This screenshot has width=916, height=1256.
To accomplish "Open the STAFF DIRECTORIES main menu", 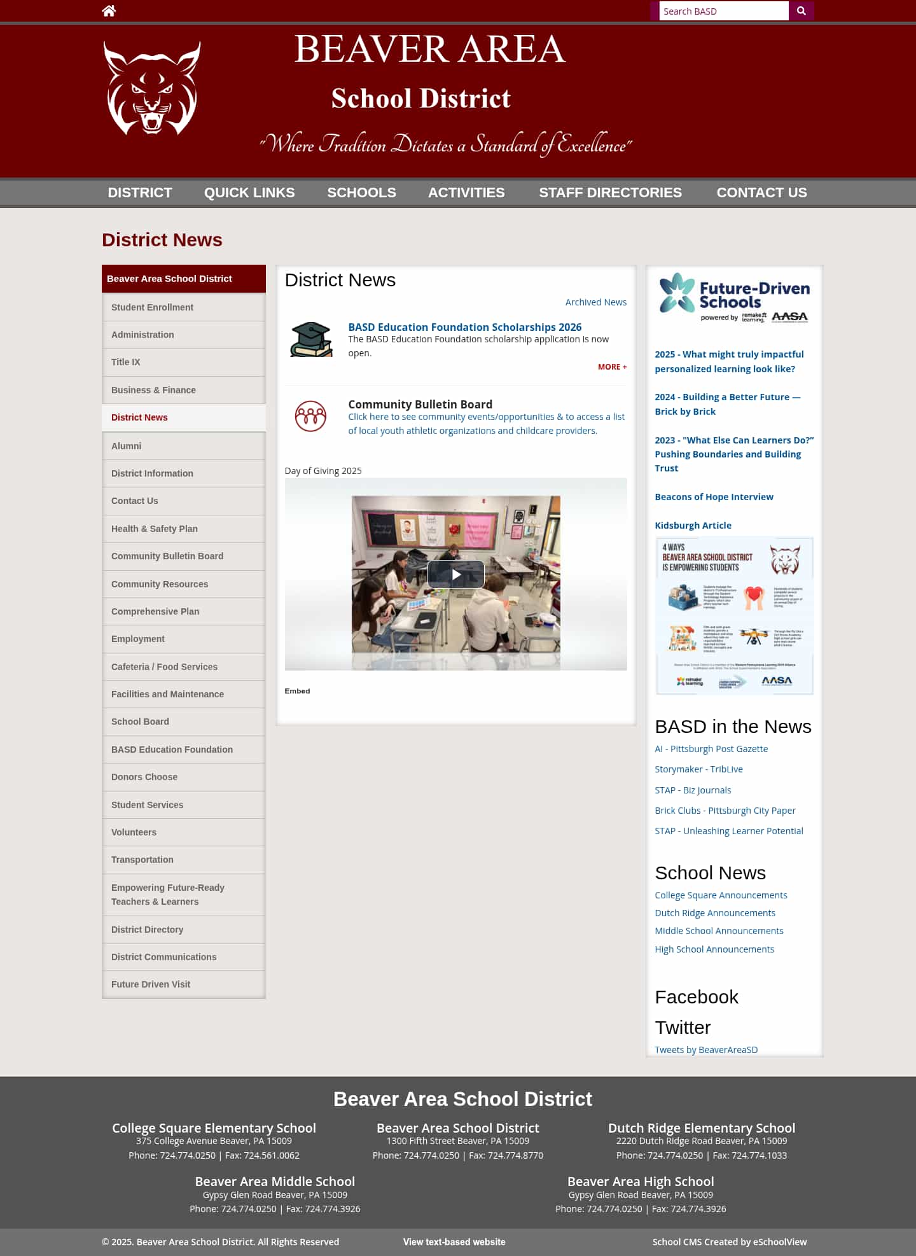I will coord(611,193).
